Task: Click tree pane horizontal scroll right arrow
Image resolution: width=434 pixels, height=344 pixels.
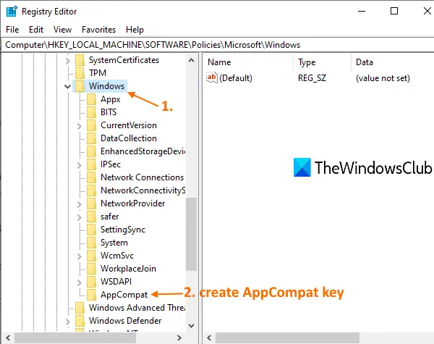Action: point(179,337)
